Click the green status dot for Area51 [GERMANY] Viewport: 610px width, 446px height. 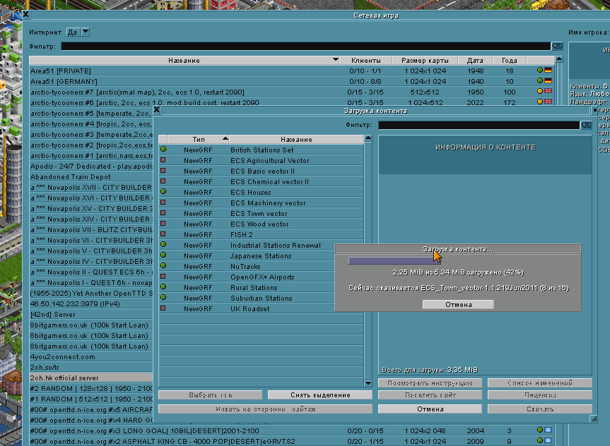pos(540,81)
